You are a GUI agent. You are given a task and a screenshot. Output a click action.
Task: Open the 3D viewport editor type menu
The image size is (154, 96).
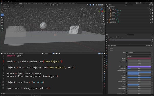pyautogui.click(x=2, y=5)
